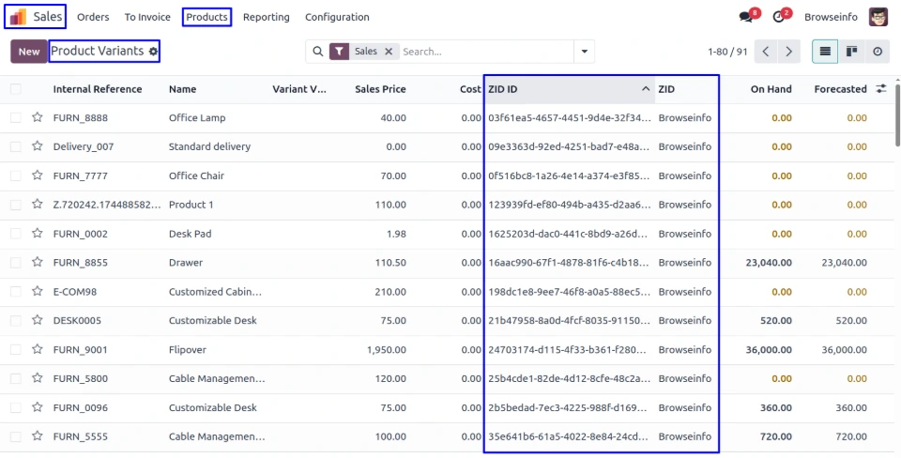The width and height of the screenshot is (901, 458).
Task: Open the Reporting menu
Action: [x=266, y=17]
